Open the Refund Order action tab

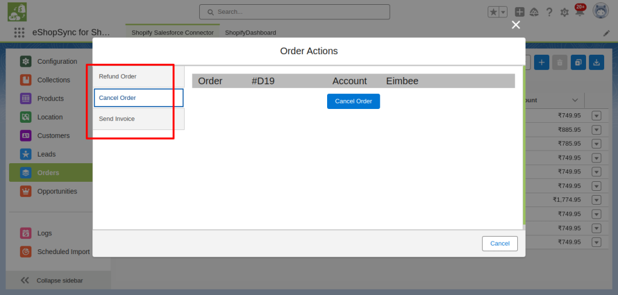138,76
